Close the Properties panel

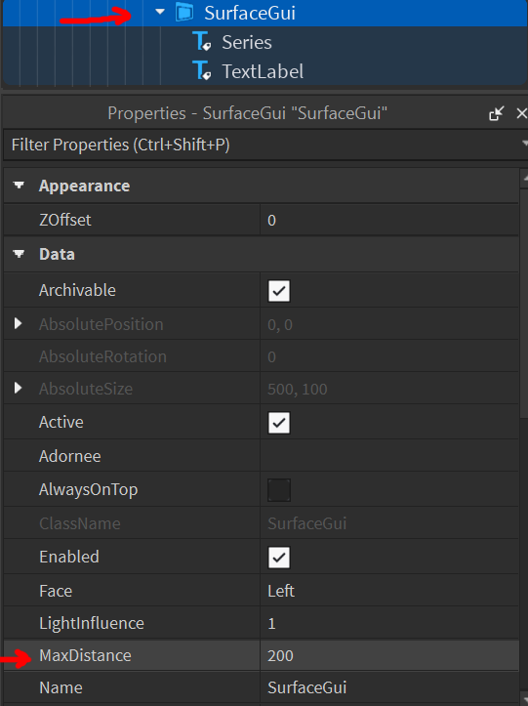click(x=522, y=113)
